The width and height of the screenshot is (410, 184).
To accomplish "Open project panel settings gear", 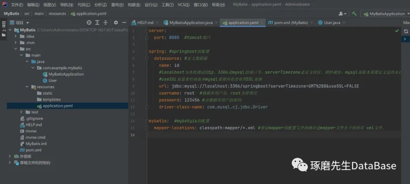I will pyautogui.click(x=116, y=23).
